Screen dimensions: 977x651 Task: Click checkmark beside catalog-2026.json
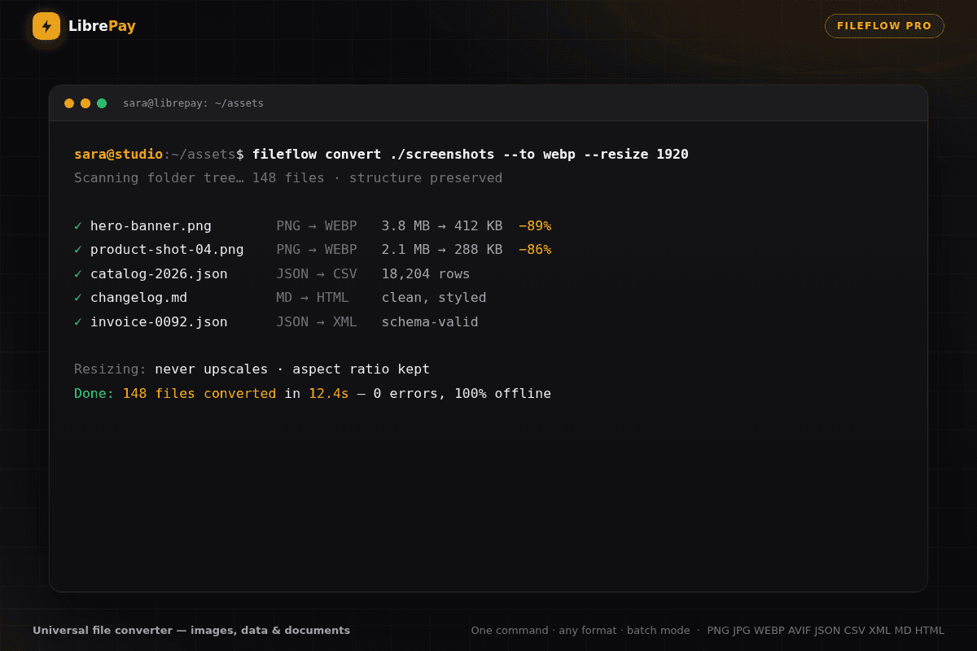click(x=78, y=273)
